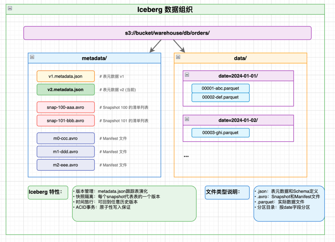
Task: Select the current v2.metadata.json node
Action: (65, 89)
